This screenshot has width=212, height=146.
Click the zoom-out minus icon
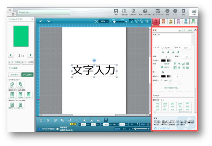[111, 22]
